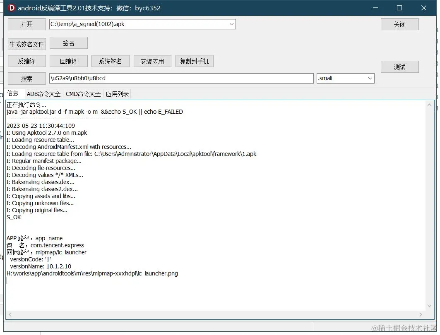Open the CMD命令大全 tab
The width and height of the screenshot is (440, 335).
(x=83, y=94)
